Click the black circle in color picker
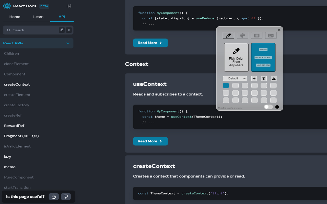Image resolution: width=327 pixels, height=204 pixels. click(277, 107)
